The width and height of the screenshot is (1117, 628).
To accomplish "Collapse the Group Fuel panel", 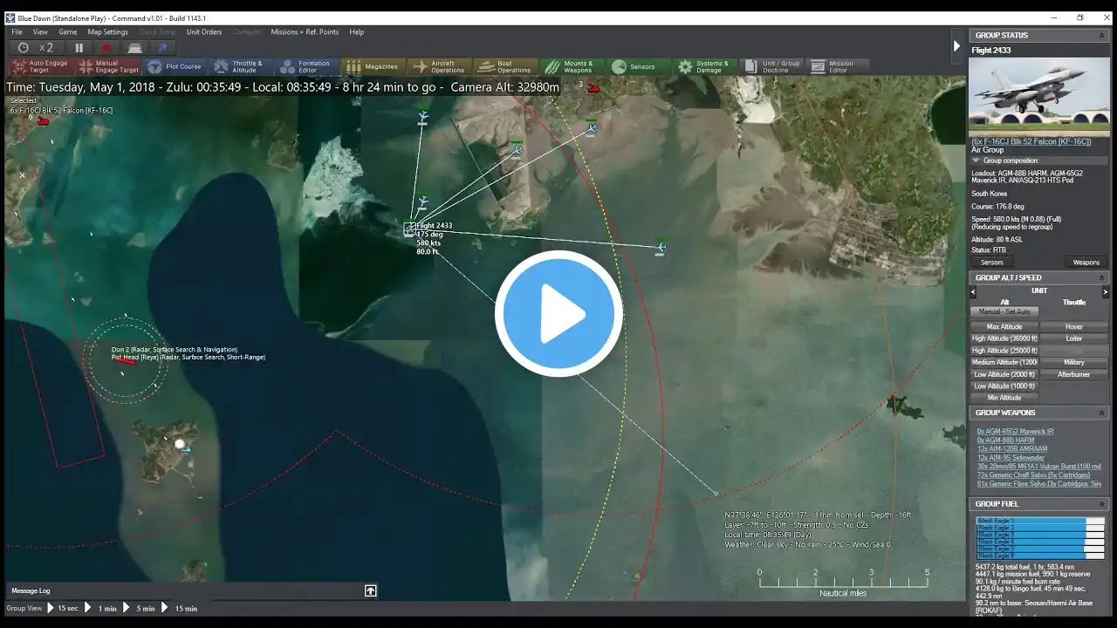I will 1101,504.
